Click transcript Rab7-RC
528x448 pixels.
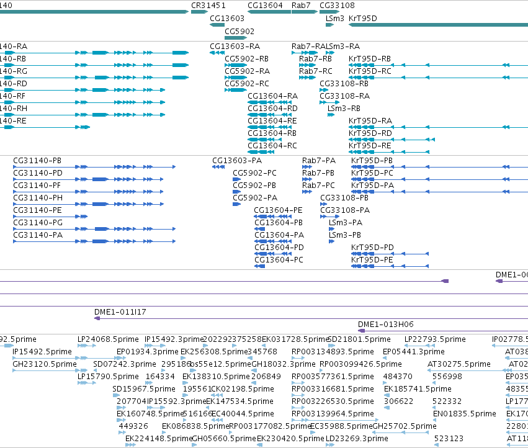[307, 78]
